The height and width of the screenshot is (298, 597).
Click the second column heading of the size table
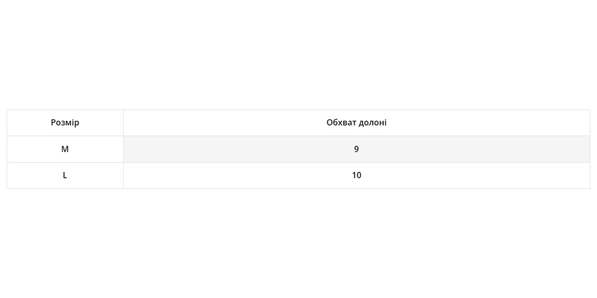(356, 123)
